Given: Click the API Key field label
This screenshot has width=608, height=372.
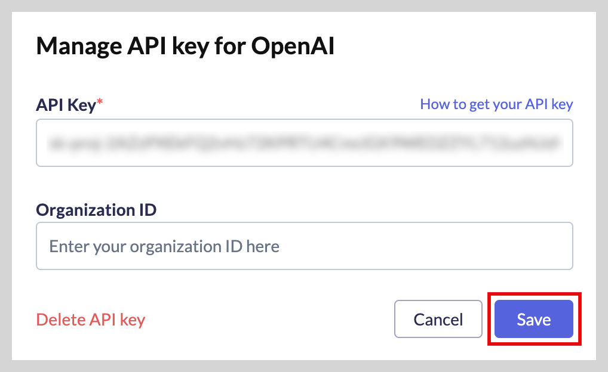Looking at the screenshot, I should pos(66,105).
